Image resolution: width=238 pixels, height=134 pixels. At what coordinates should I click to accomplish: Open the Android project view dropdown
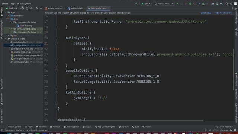coord(13,8)
